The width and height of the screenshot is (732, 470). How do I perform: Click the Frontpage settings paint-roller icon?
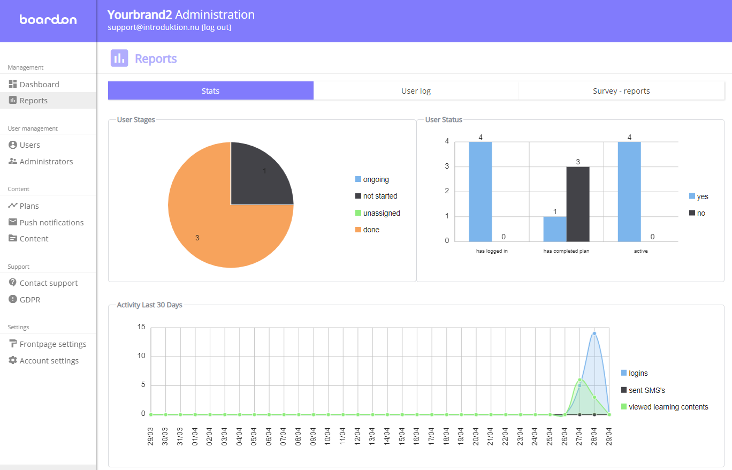pyautogui.click(x=13, y=344)
